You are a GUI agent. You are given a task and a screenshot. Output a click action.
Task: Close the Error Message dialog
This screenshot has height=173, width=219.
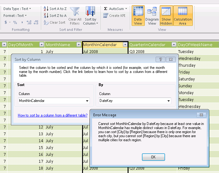pos(201,115)
